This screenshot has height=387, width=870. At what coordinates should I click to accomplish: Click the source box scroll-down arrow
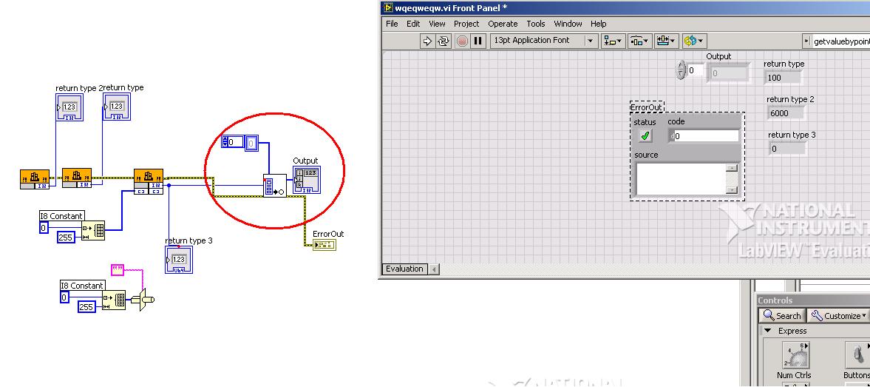(x=733, y=190)
